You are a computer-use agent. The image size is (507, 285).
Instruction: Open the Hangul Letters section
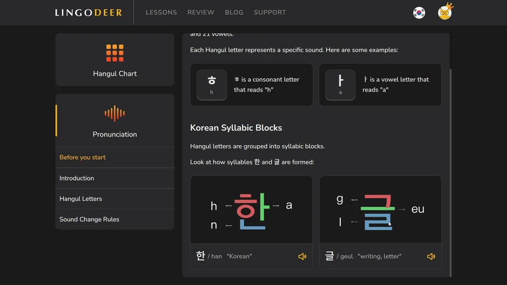115,199
